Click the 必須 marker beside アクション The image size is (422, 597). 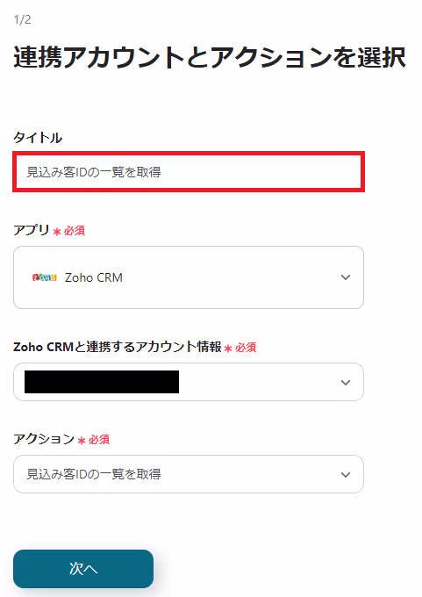pos(99,440)
